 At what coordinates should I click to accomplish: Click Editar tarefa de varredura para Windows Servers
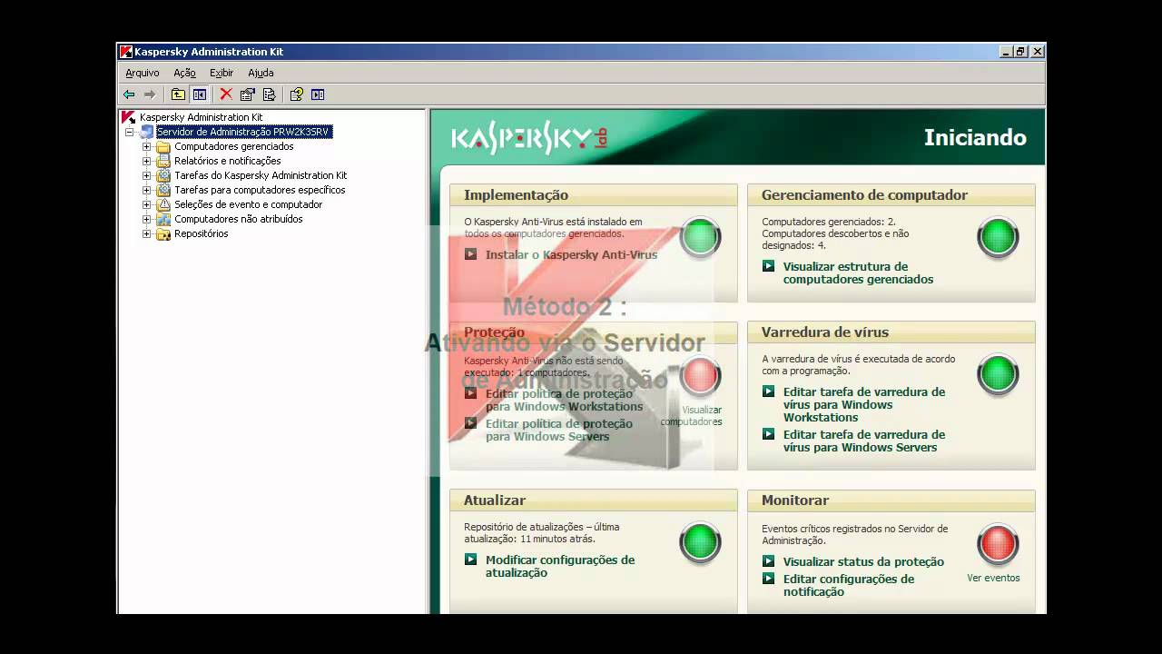864,441
